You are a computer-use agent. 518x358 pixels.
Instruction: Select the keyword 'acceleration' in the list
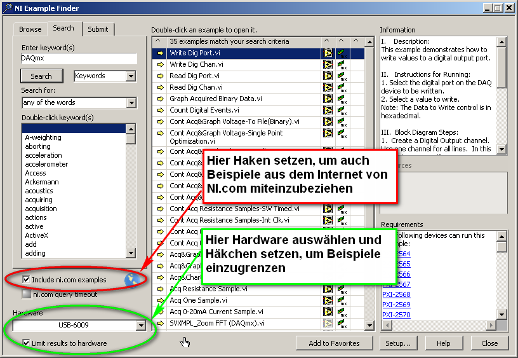tap(43, 155)
